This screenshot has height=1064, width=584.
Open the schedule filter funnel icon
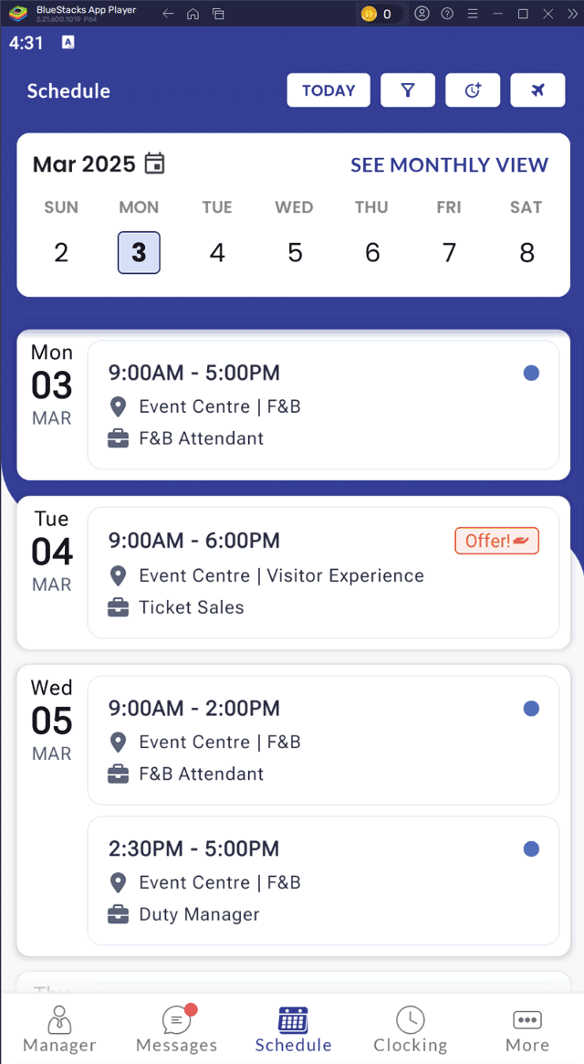click(408, 90)
